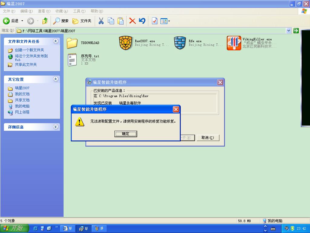Click the Show Desktop quick launch icon

click(x=42, y=228)
